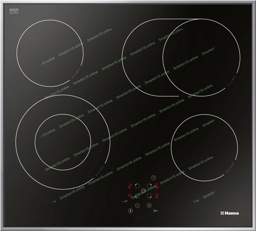Tap the upper-left red 2 display

[x=130, y=186]
